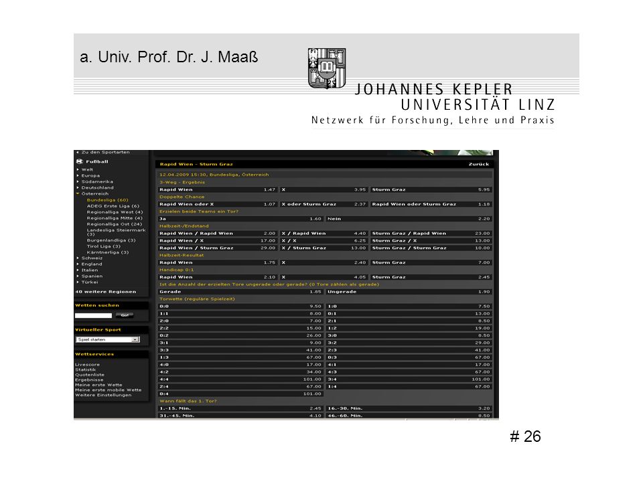The height and width of the screenshot is (482, 643).
Task: Select Sturm Graz / Sturm Graz 10.00
Action: pos(431,248)
